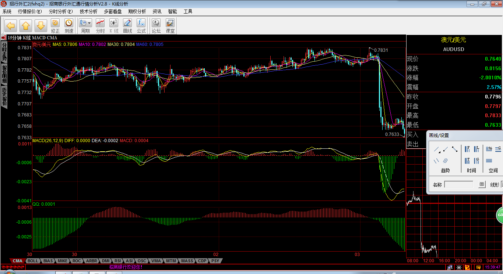The image size is (503, 274).
Task: Open the 公式 formula manager
Action: pos(141,26)
